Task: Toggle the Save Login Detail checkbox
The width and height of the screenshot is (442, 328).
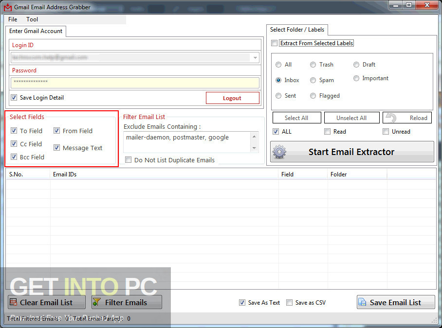Action: [14, 98]
